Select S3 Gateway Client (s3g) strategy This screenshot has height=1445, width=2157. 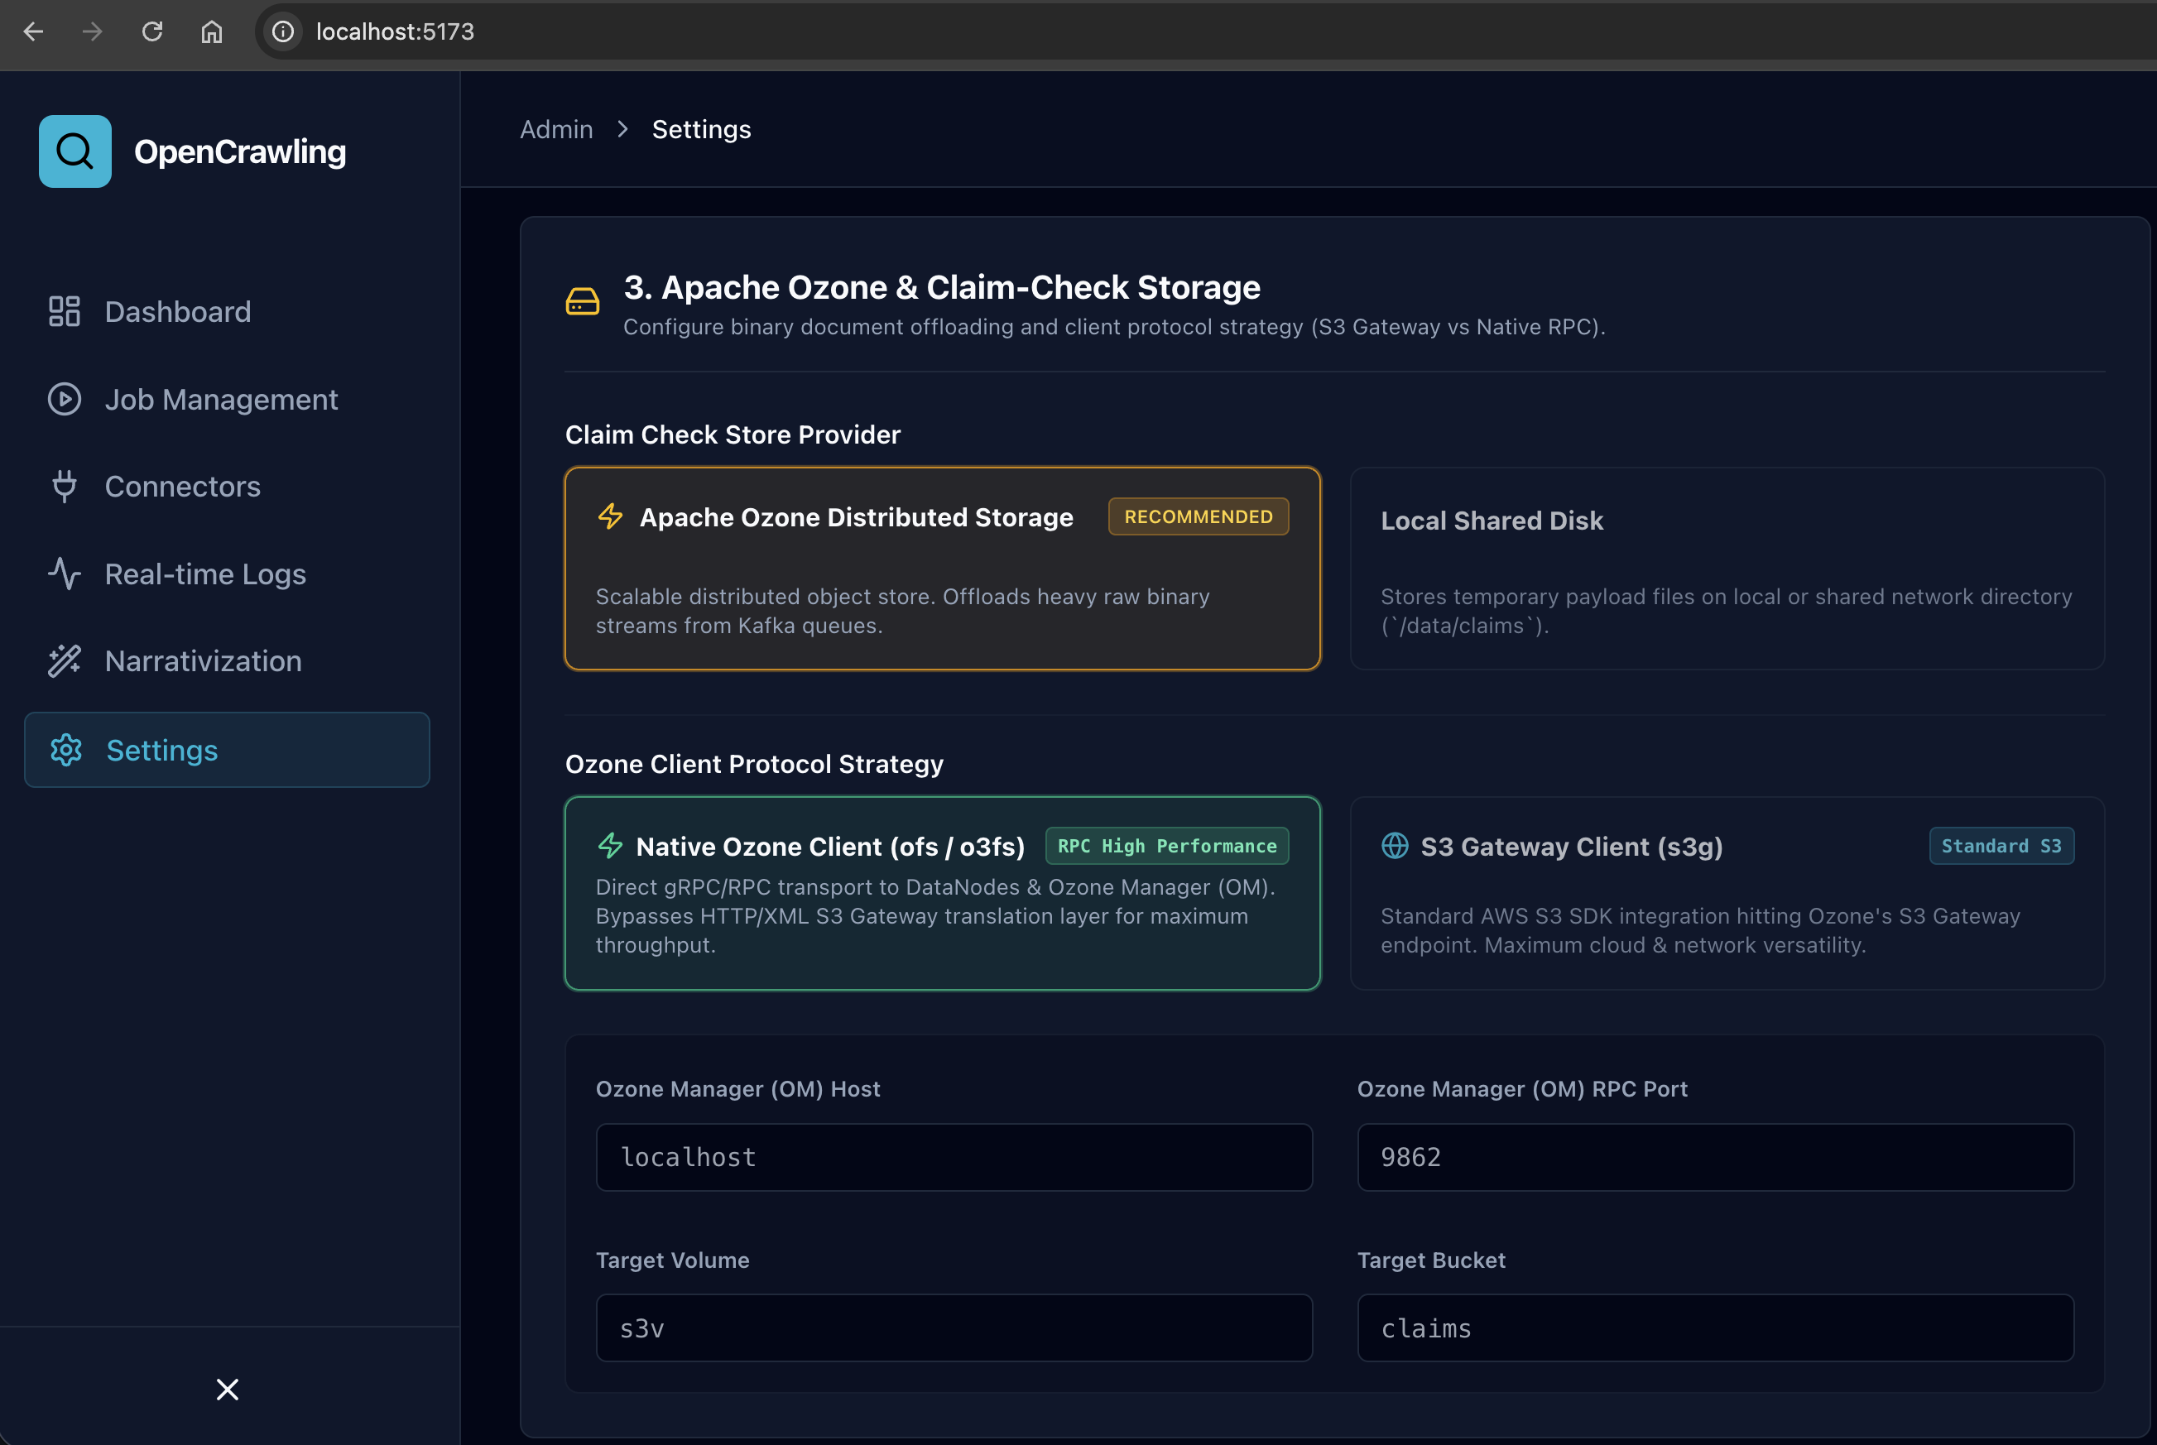point(1727,894)
